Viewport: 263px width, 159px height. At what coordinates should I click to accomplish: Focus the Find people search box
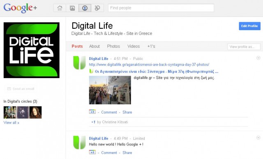click(x=161, y=8)
